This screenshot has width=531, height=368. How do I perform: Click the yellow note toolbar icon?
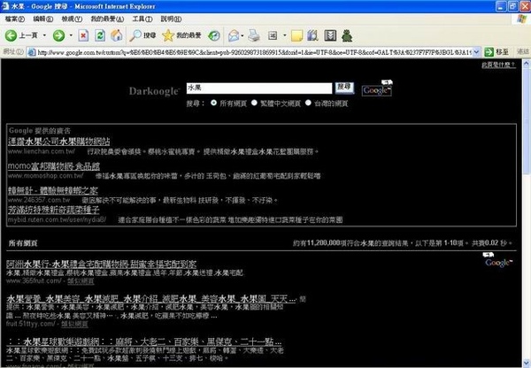[x=296, y=35]
